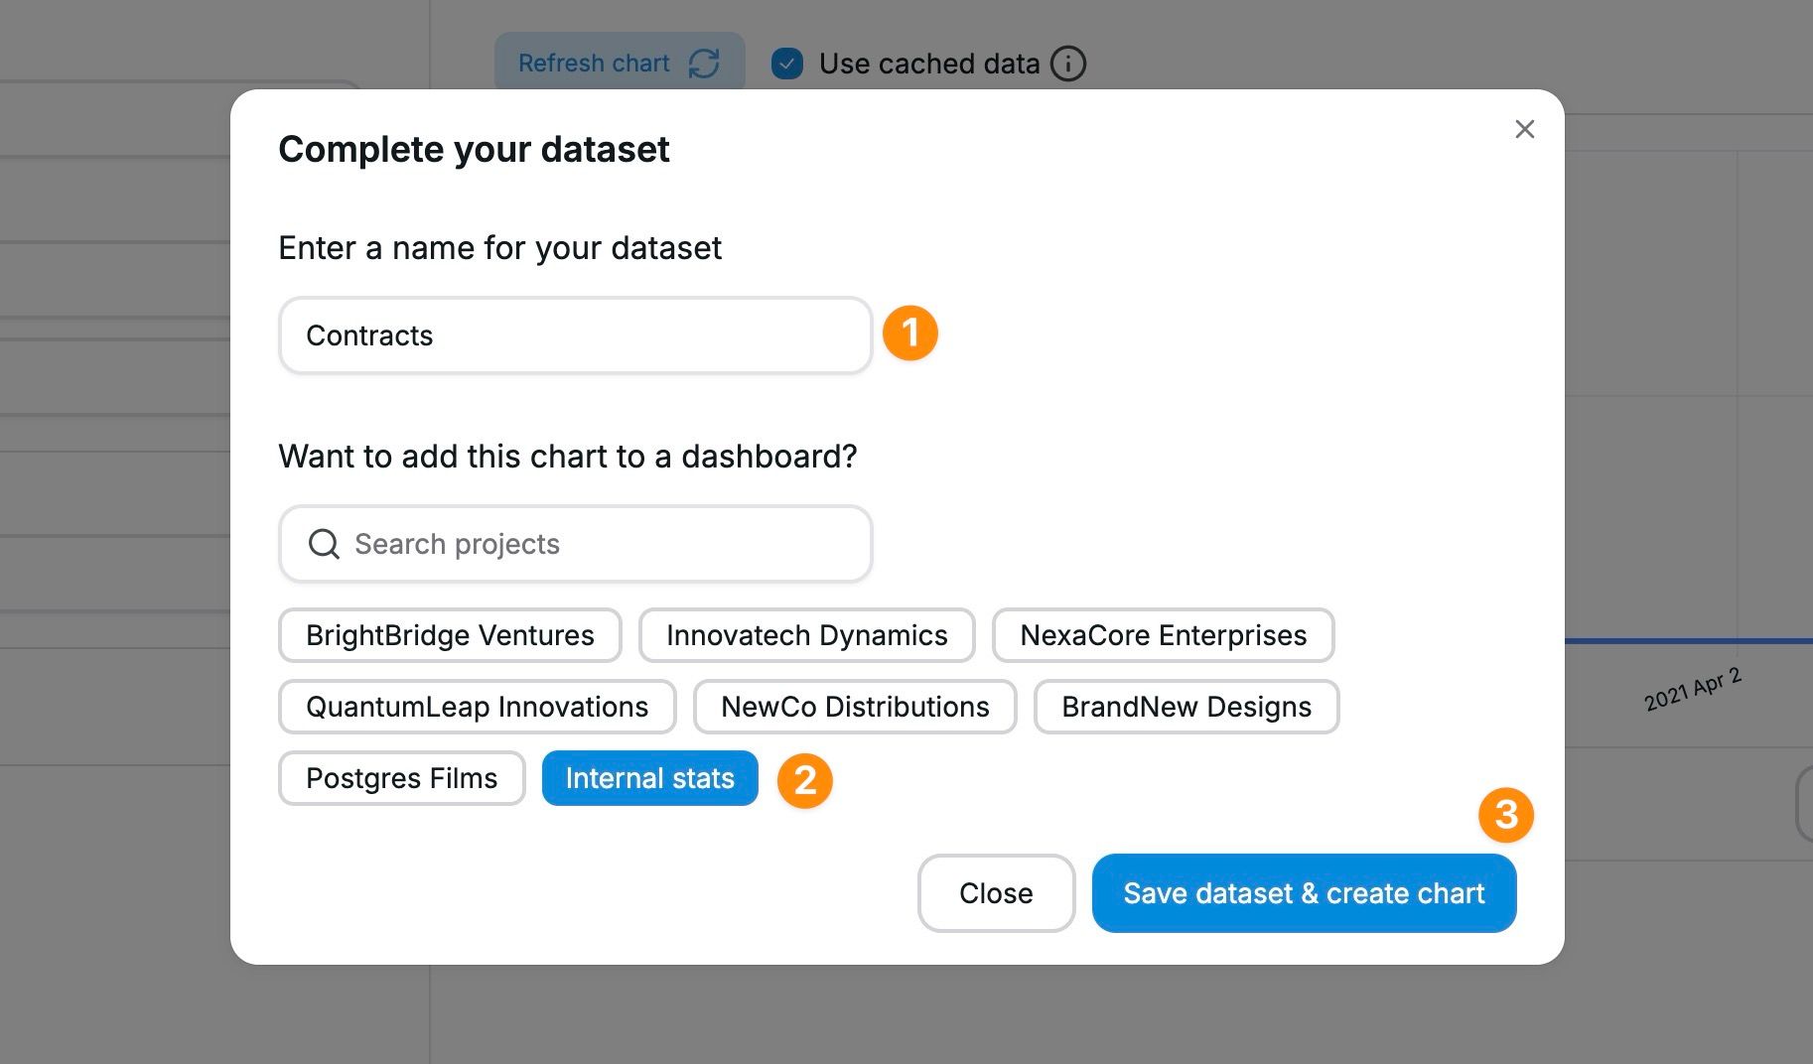1813x1064 pixels.
Task: Focus the Search projects field
Action: point(596,544)
